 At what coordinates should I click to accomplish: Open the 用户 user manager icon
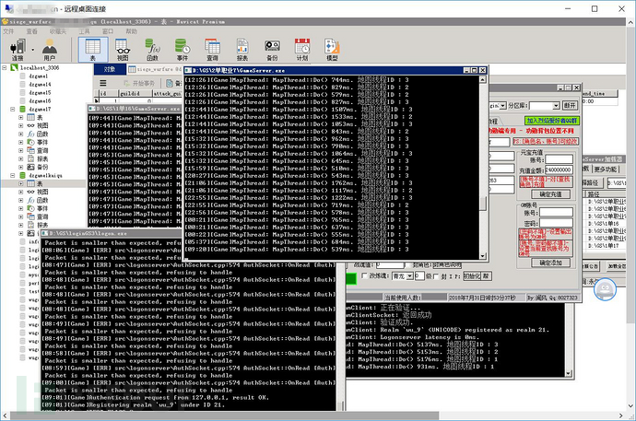click(50, 50)
